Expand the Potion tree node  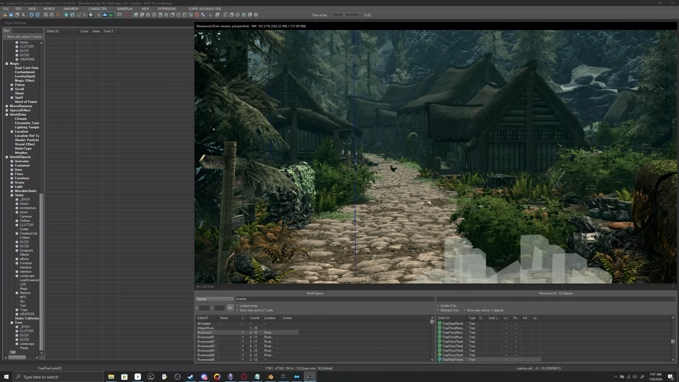[x=12, y=85]
